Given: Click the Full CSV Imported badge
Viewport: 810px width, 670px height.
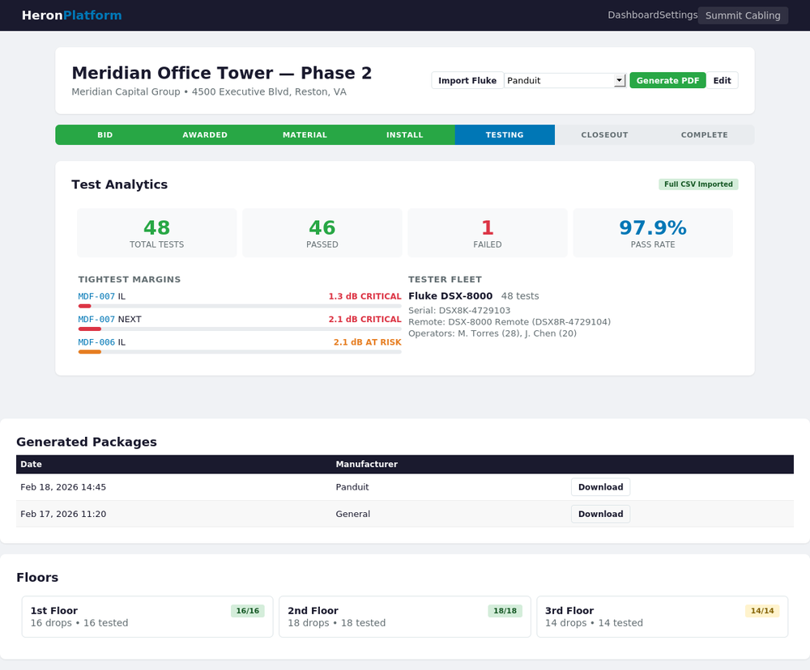Looking at the screenshot, I should point(698,184).
